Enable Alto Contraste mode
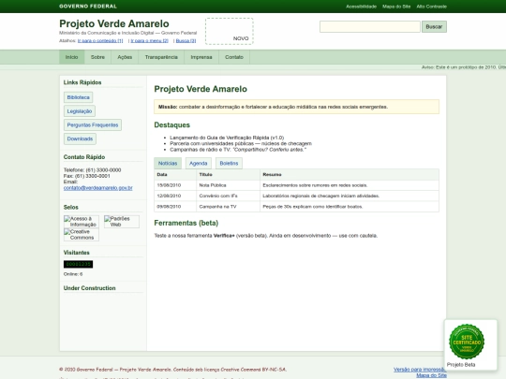The image size is (506, 379). [431, 7]
